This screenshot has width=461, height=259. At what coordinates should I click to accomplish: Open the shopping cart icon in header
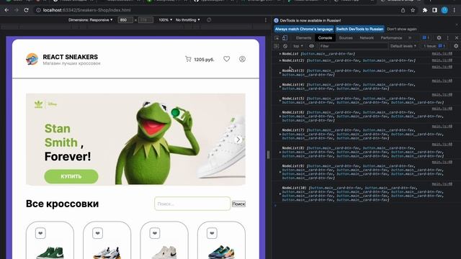point(188,59)
